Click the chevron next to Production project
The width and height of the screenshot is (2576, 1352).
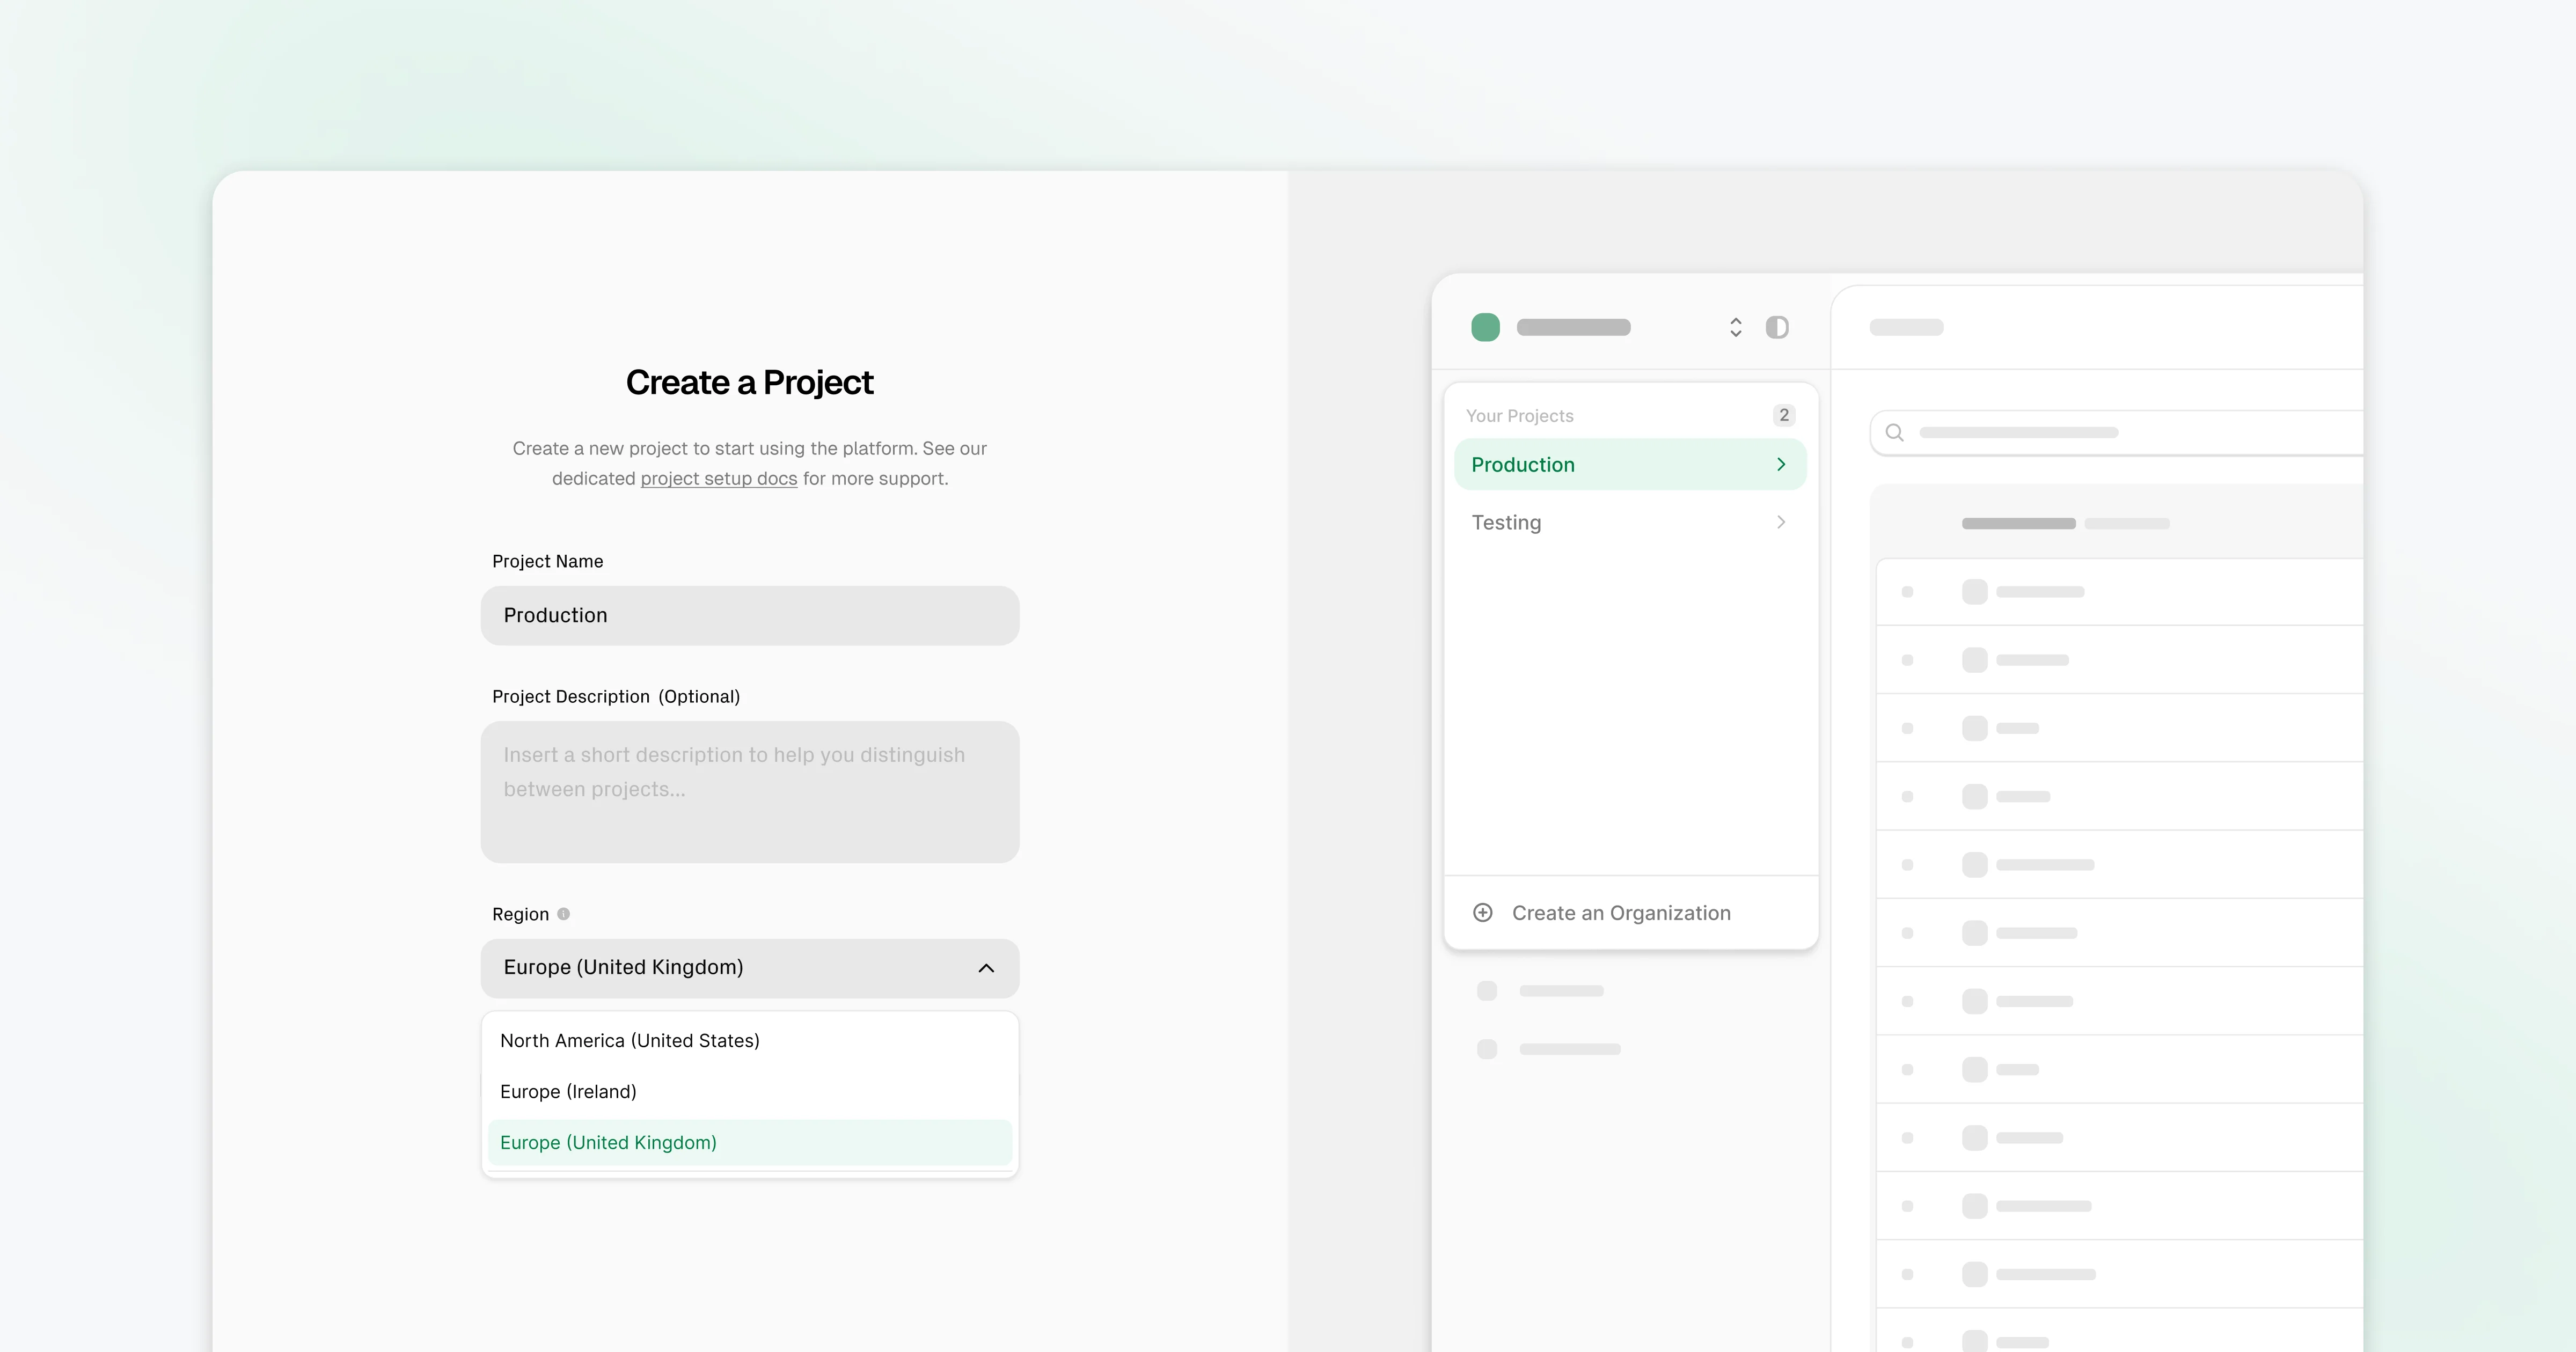[1780, 464]
